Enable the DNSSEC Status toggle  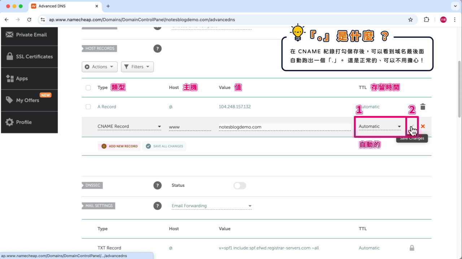coord(239,185)
